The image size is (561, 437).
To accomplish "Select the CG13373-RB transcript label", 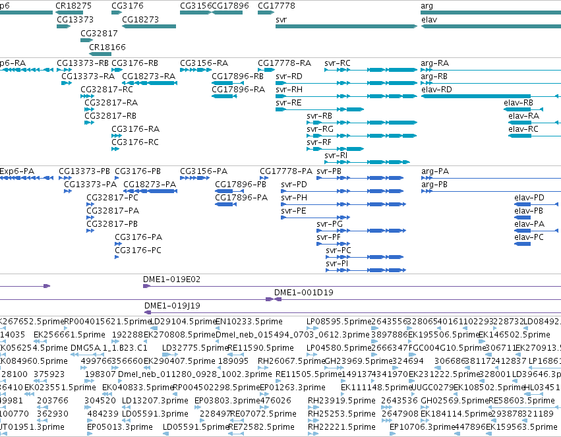I will [x=82, y=63].
